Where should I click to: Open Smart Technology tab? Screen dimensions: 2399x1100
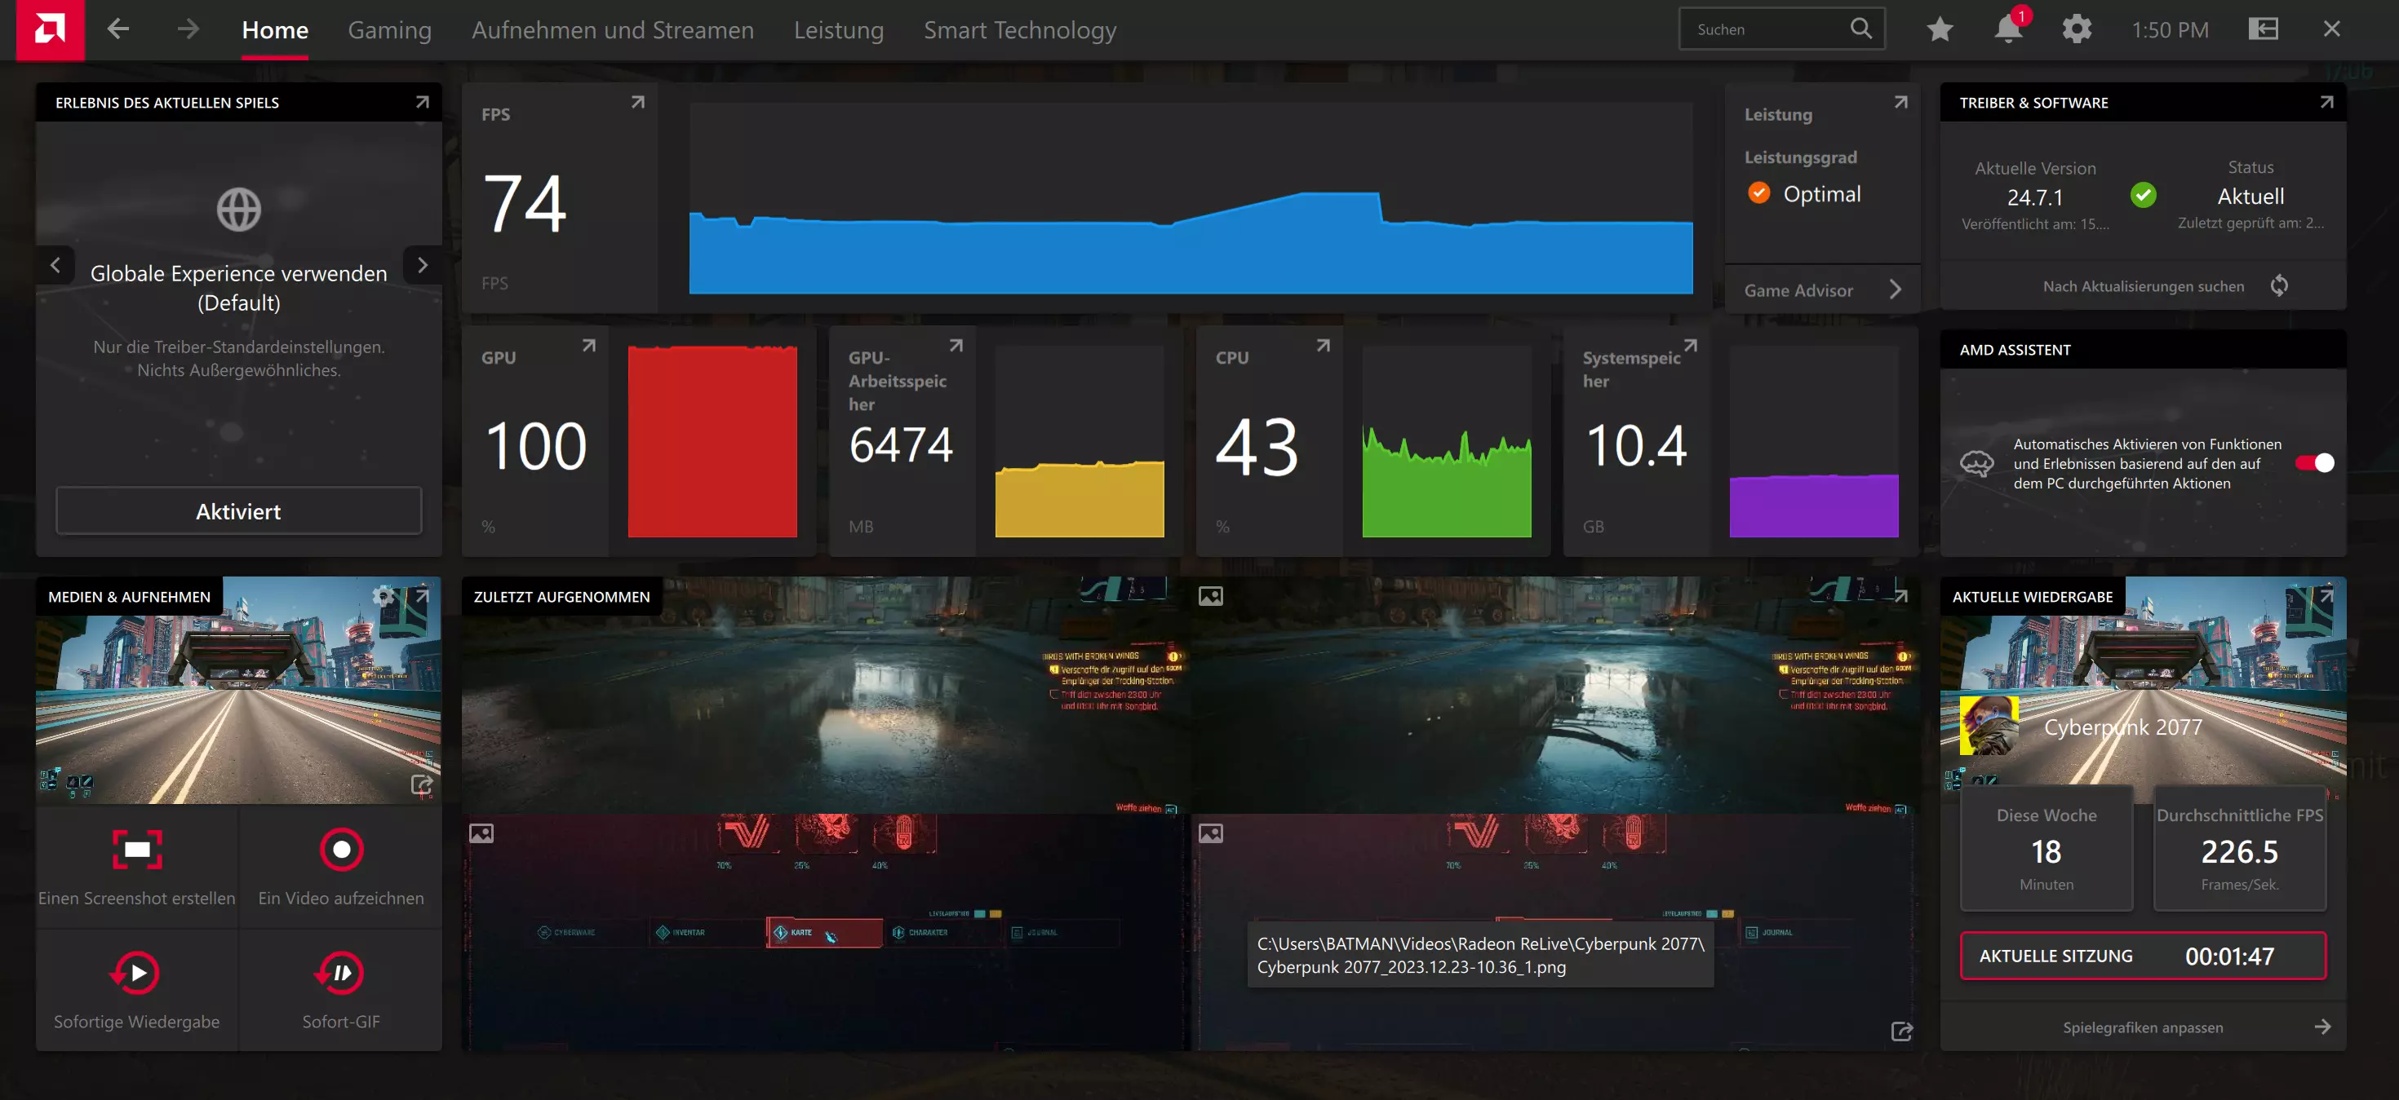pyautogui.click(x=1020, y=30)
